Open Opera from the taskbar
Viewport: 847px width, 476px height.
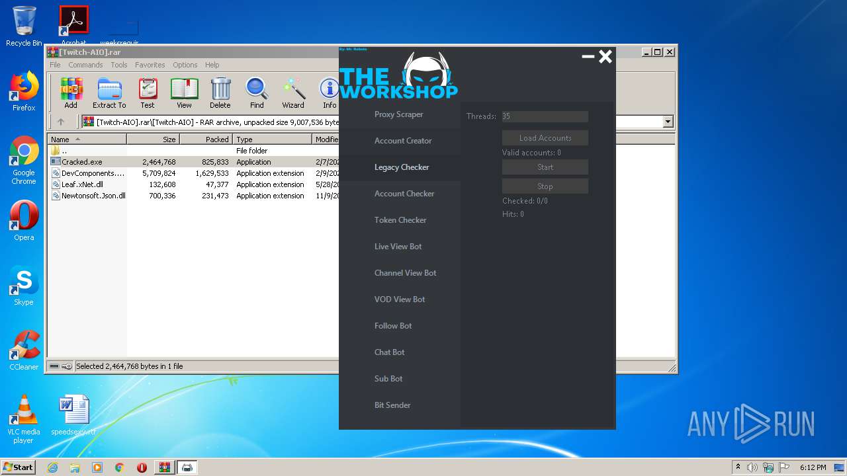tap(142, 467)
